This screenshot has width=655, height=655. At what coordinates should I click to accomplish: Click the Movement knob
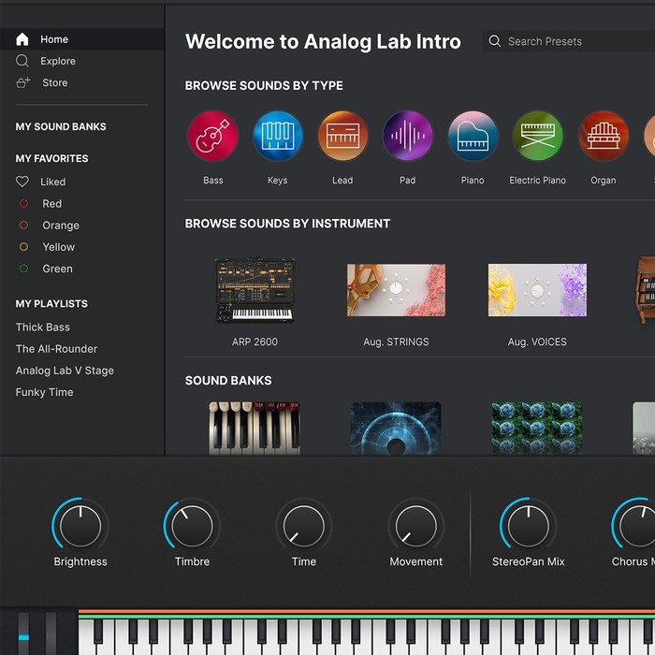[x=415, y=526]
